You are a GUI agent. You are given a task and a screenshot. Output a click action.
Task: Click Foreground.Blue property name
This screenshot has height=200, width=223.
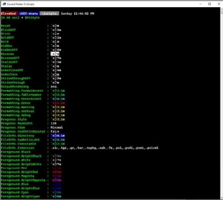tap(15, 184)
